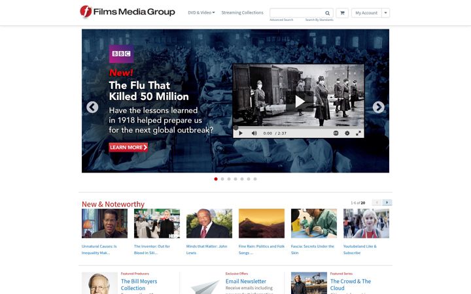This screenshot has height=294, width=471.
Task: Open The Inventor: Out for Blood thumbnail
Action: click(x=157, y=223)
